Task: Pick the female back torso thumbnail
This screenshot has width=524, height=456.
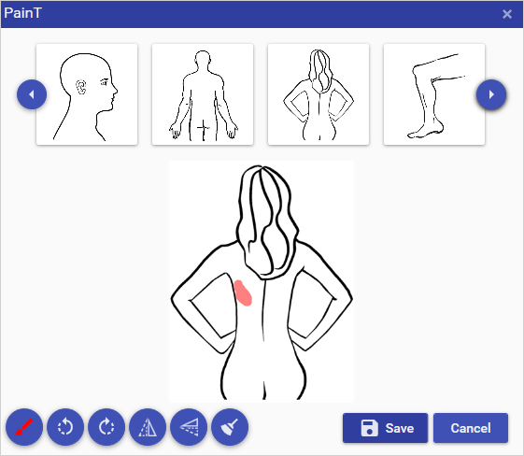Action: pyautogui.click(x=319, y=94)
